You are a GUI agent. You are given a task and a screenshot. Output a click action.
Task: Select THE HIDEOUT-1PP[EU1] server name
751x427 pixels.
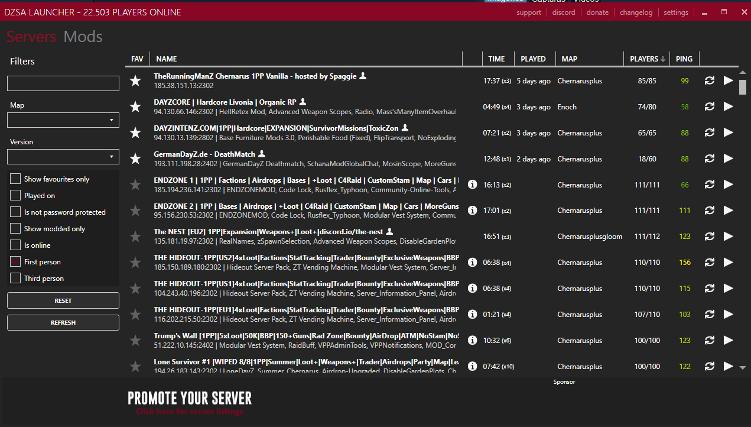(x=306, y=310)
